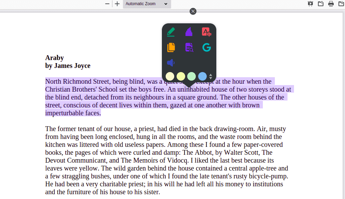The width and height of the screenshot is (345, 199).
Task: Click the text 'Devout Communicant'
Action: [x=76, y=160]
